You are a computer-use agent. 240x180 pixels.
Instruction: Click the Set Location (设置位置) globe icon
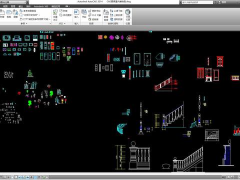(x=128, y=15)
